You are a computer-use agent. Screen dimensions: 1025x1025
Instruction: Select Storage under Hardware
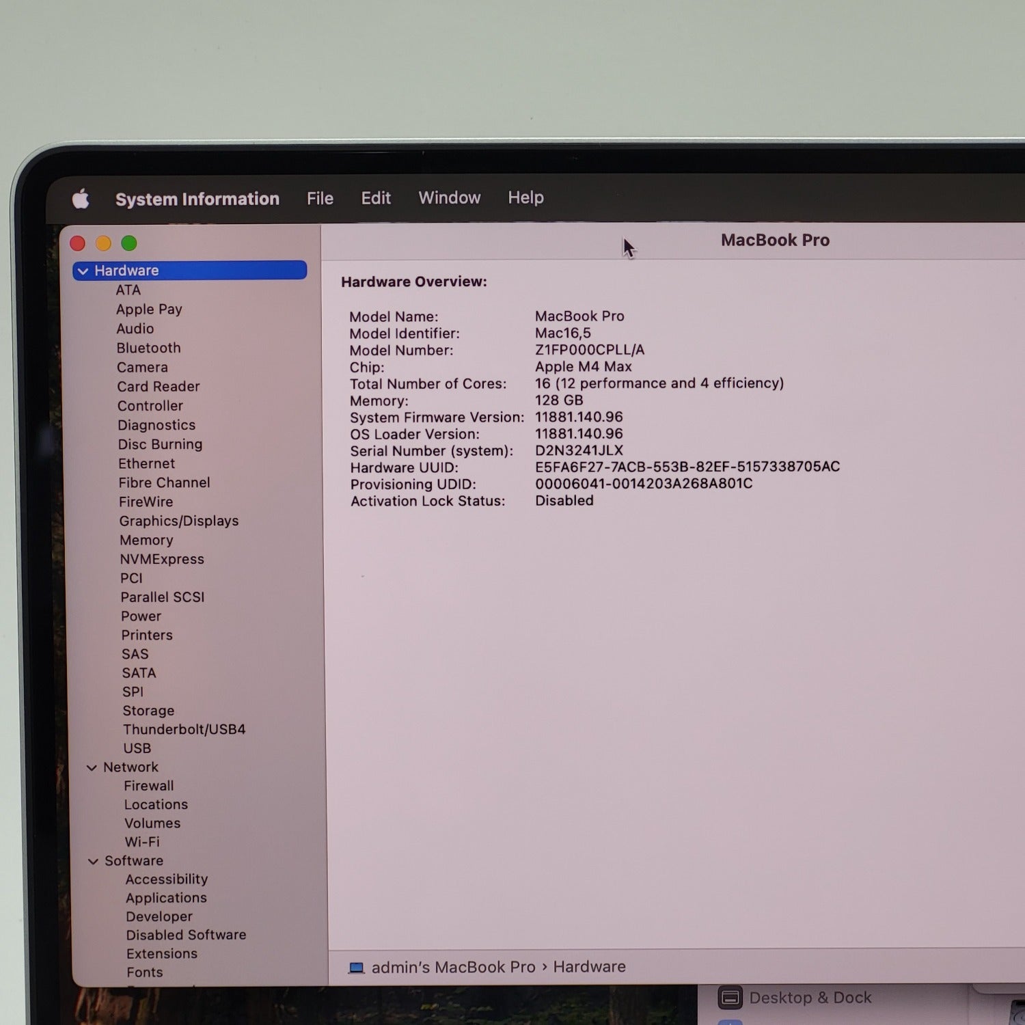pyautogui.click(x=148, y=711)
